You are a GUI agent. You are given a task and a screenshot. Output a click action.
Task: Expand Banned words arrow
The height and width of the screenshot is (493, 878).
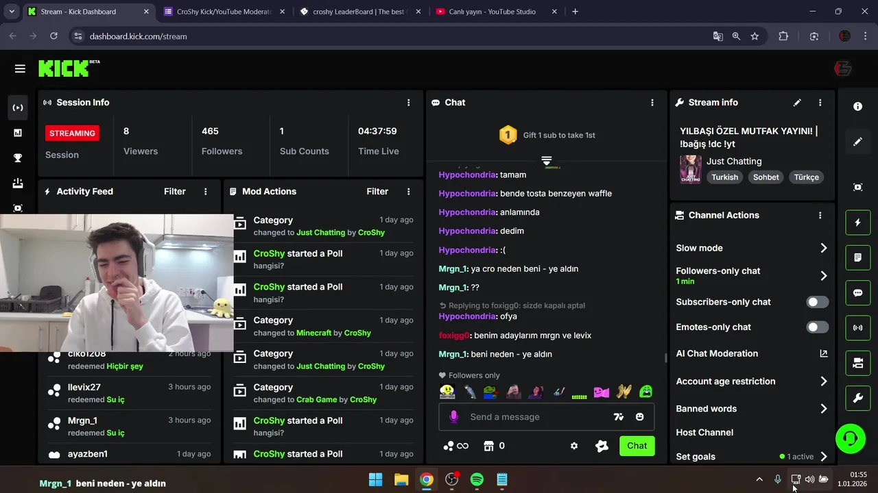(x=824, y=409)
